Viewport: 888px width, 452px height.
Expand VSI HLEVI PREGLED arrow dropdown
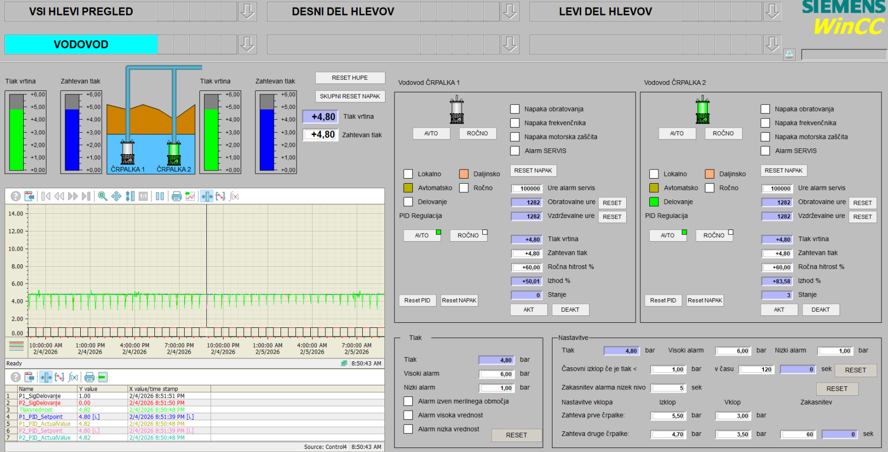coord(247,12)
